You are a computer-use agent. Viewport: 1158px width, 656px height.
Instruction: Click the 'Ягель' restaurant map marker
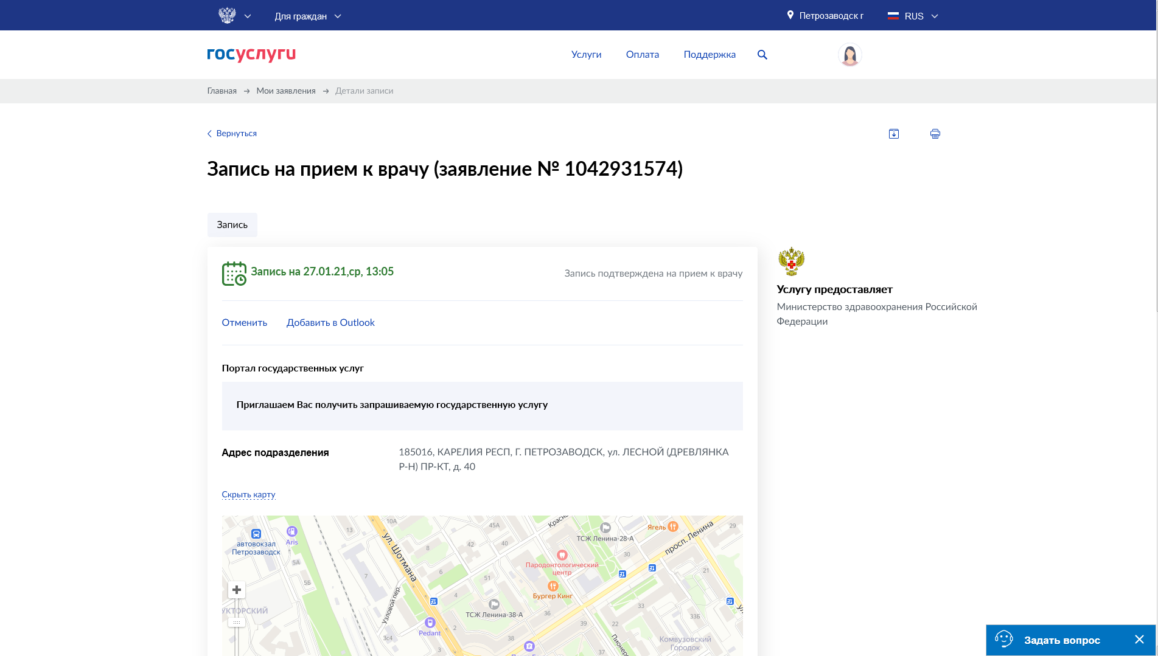click(x=673, y=527)
